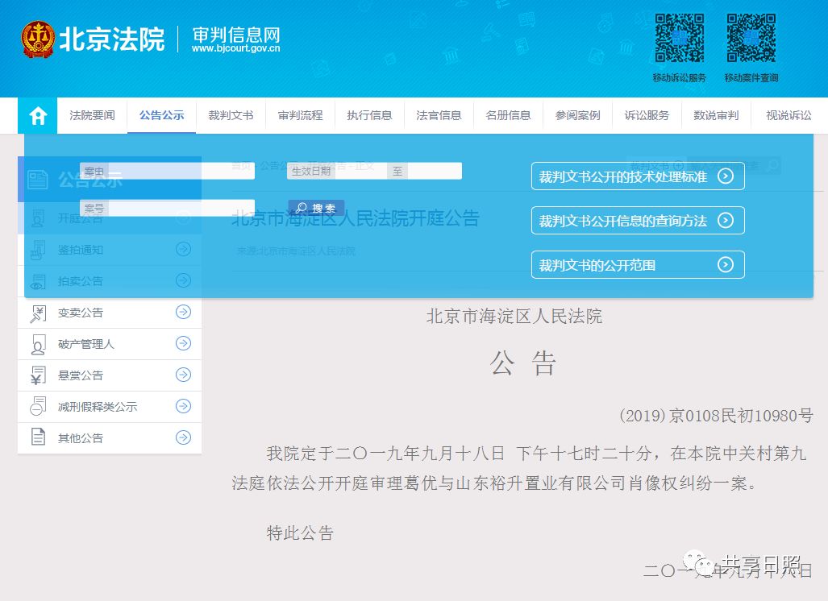Click the 案号 input field
828x601 pixels.
168,208
